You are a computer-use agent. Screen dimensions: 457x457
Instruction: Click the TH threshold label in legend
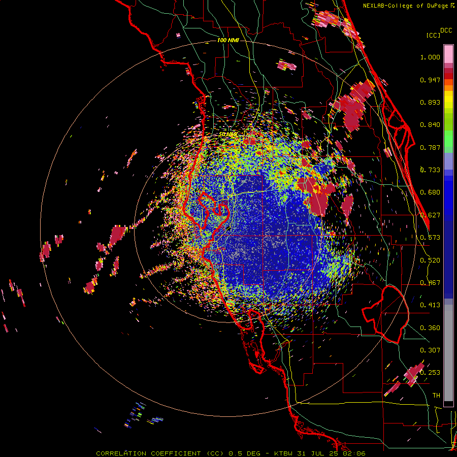(436, 396)
